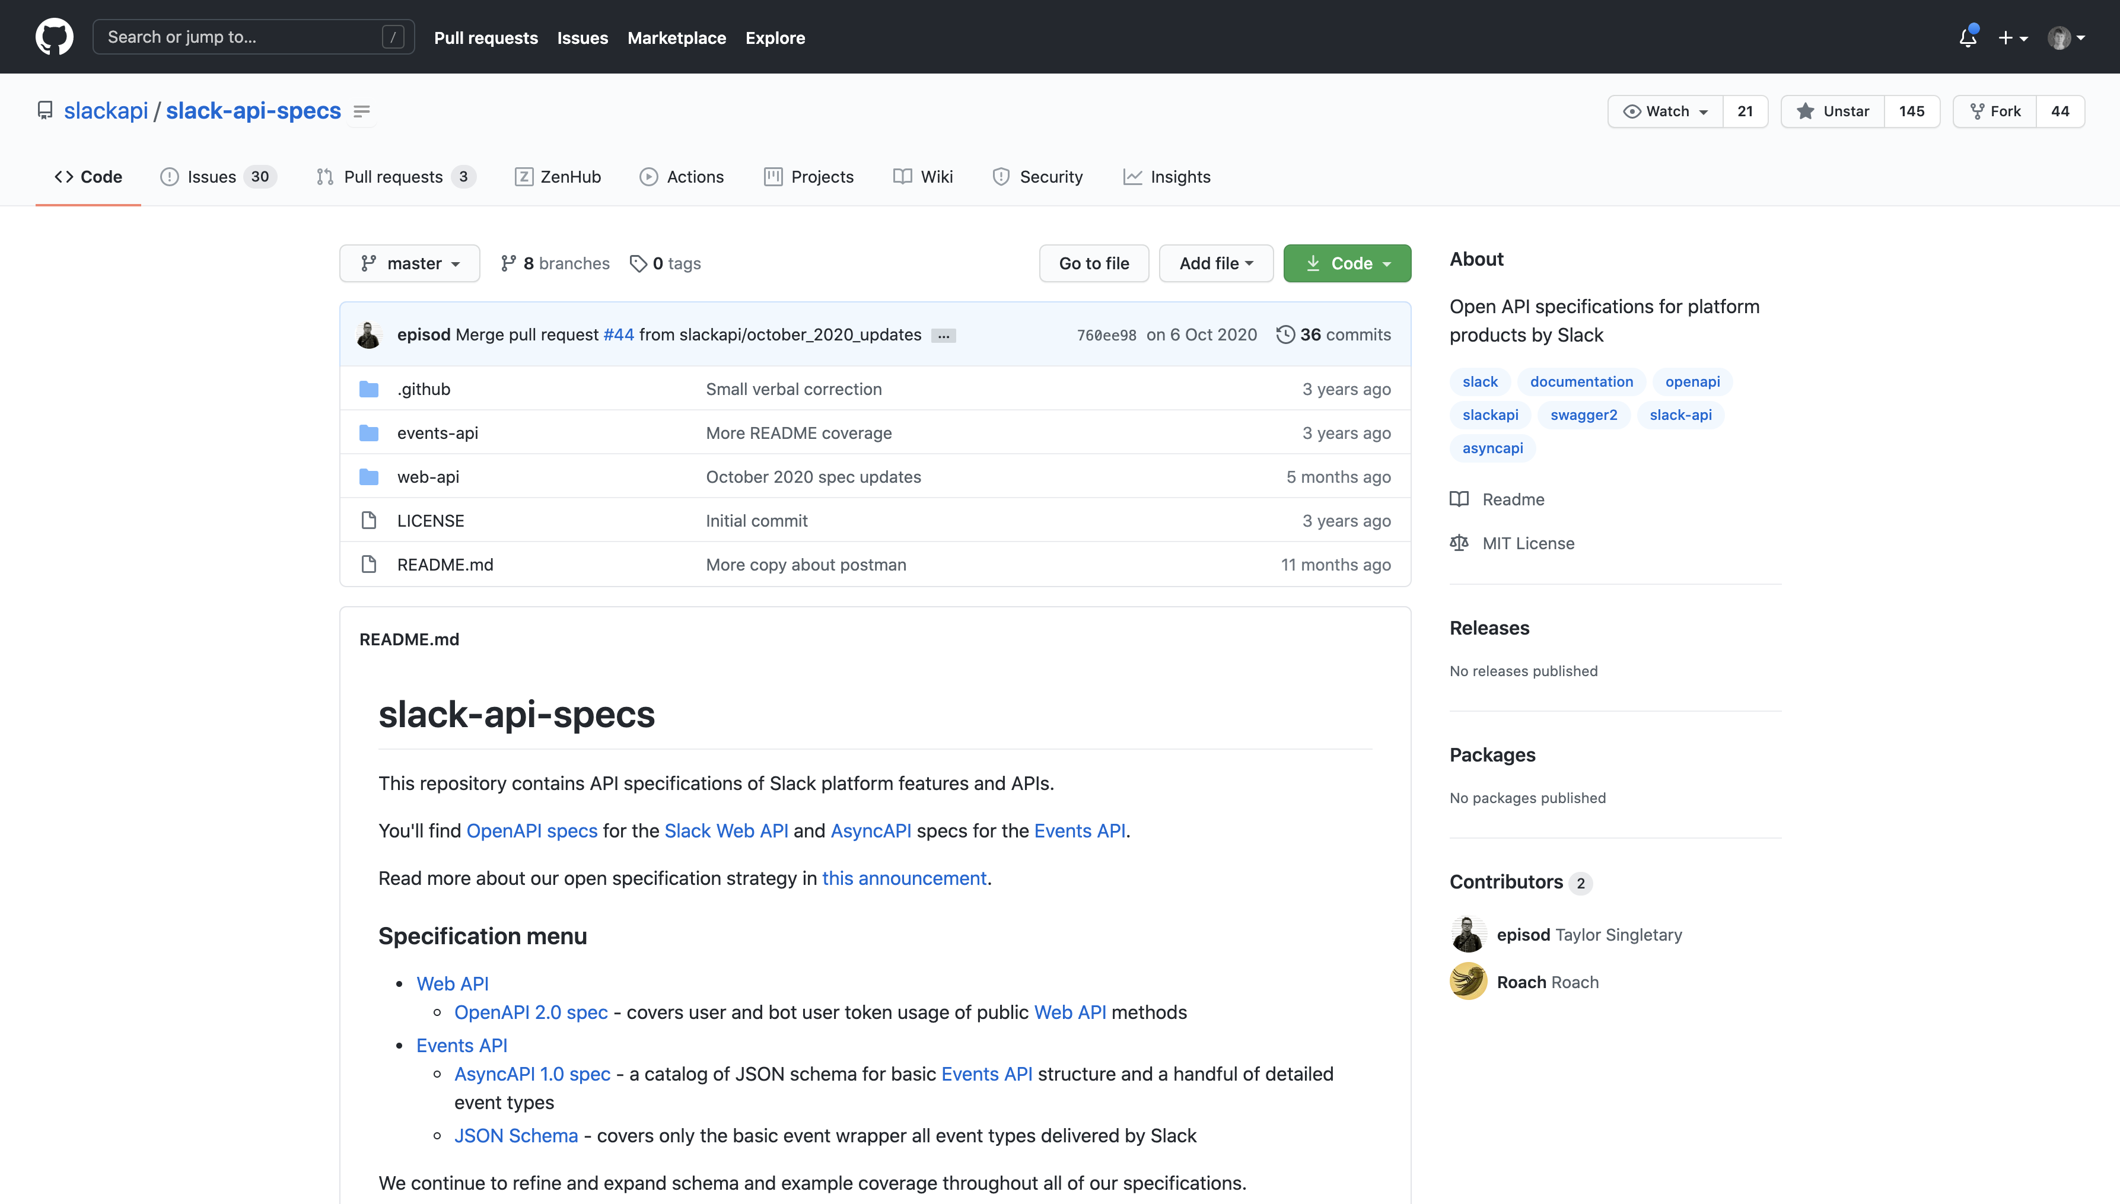The image size is (2120, 1204).
Task: Open the README outline list icon
Action: (361, 111)
